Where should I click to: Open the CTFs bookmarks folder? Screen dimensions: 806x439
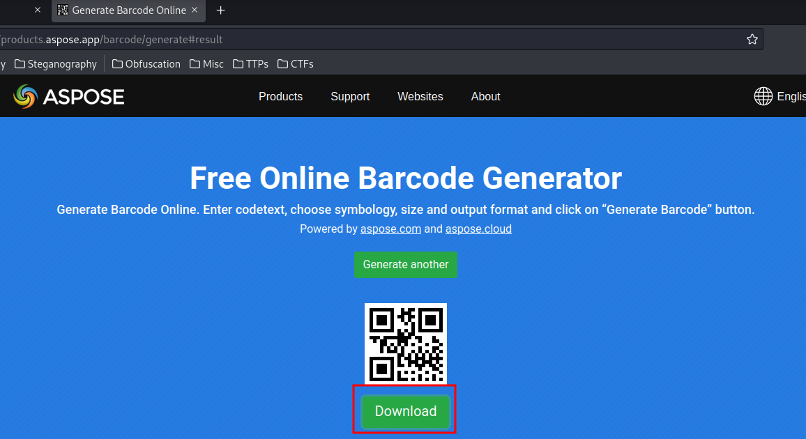[295, 64]
